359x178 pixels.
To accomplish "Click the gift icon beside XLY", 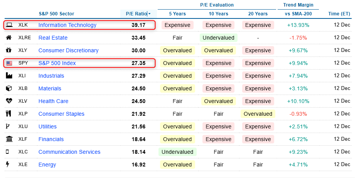I will click(9, 50).
